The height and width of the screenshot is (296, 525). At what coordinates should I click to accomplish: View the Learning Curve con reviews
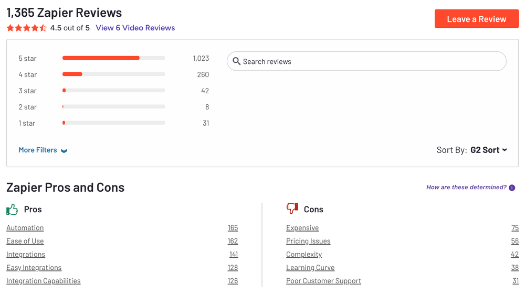pyautogui.click(x=310, y=268)
